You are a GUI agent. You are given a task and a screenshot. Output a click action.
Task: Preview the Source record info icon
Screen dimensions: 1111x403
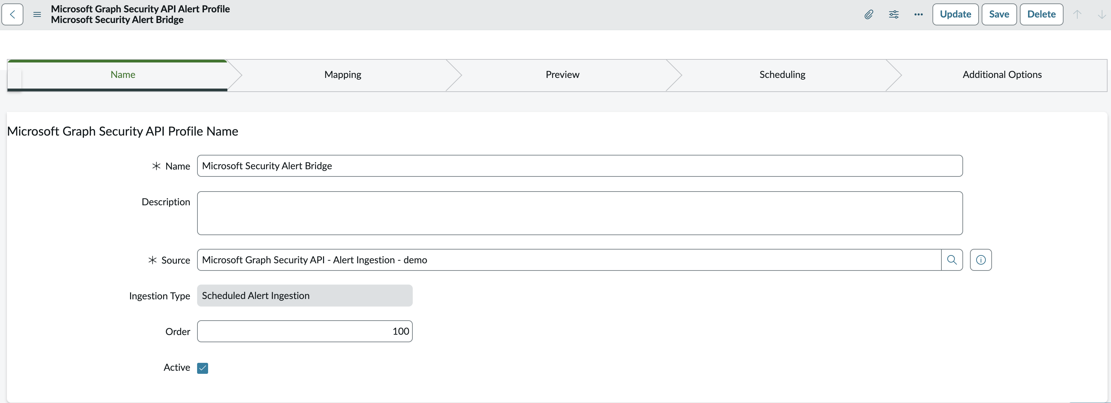(x=981, y=260)
